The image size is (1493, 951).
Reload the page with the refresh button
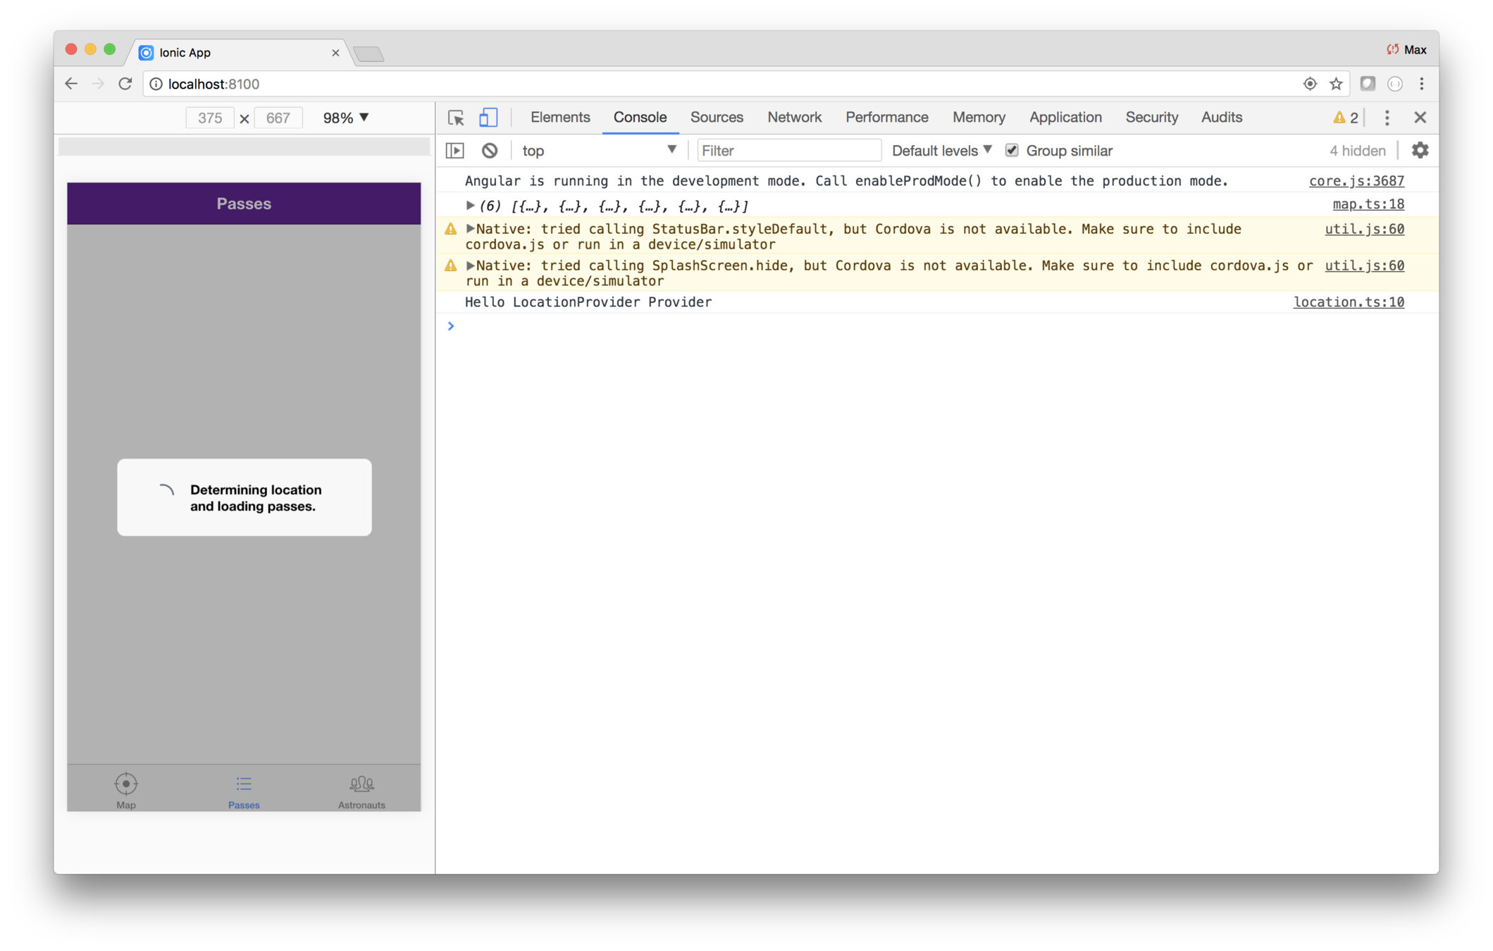125,84
